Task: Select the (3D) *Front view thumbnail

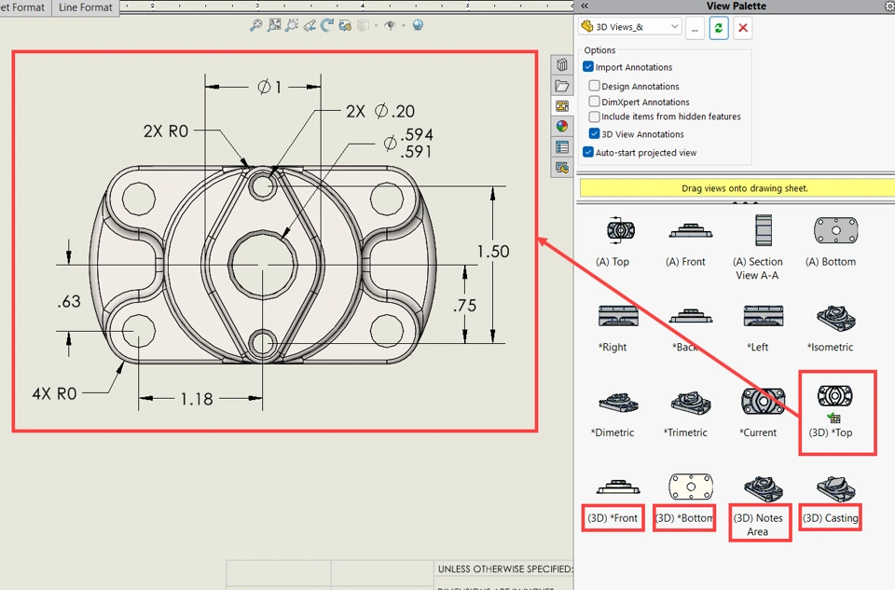Action: 618,487
